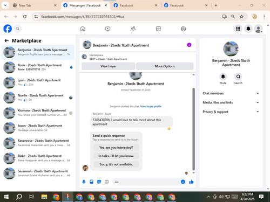270x202 pixels.
Task: Bookmark this page with the star icon
Action: coord(241,17)
